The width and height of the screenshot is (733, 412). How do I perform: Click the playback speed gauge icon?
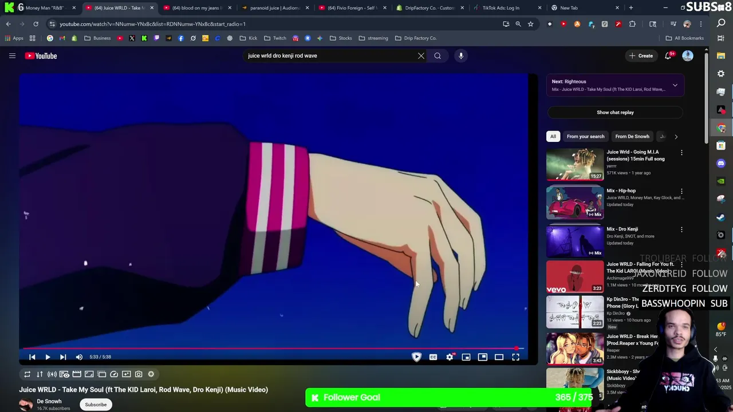[x=114, y=374]
